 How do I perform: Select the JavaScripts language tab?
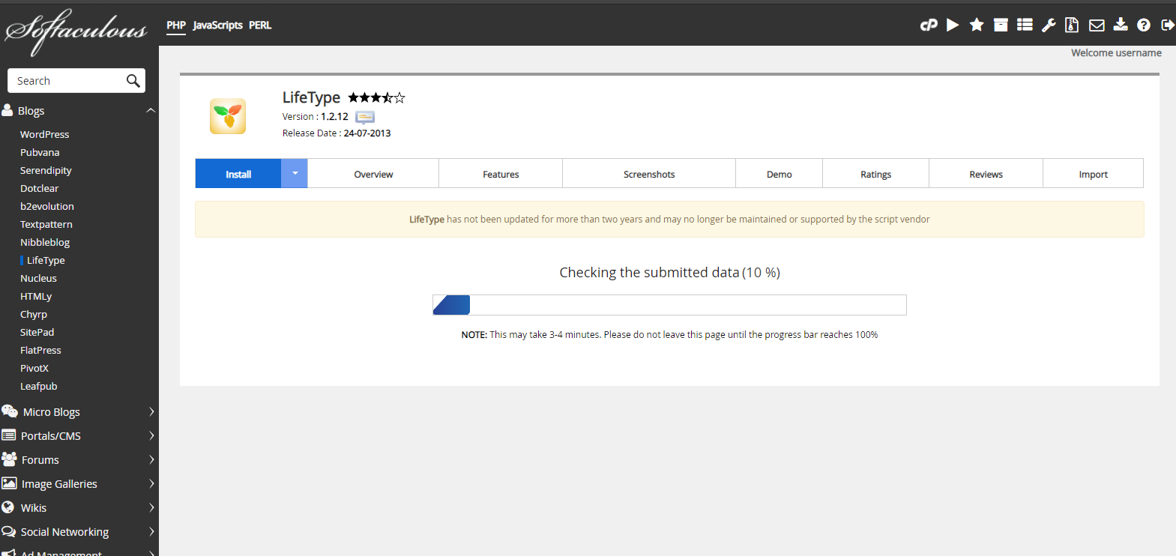[217, 25]
